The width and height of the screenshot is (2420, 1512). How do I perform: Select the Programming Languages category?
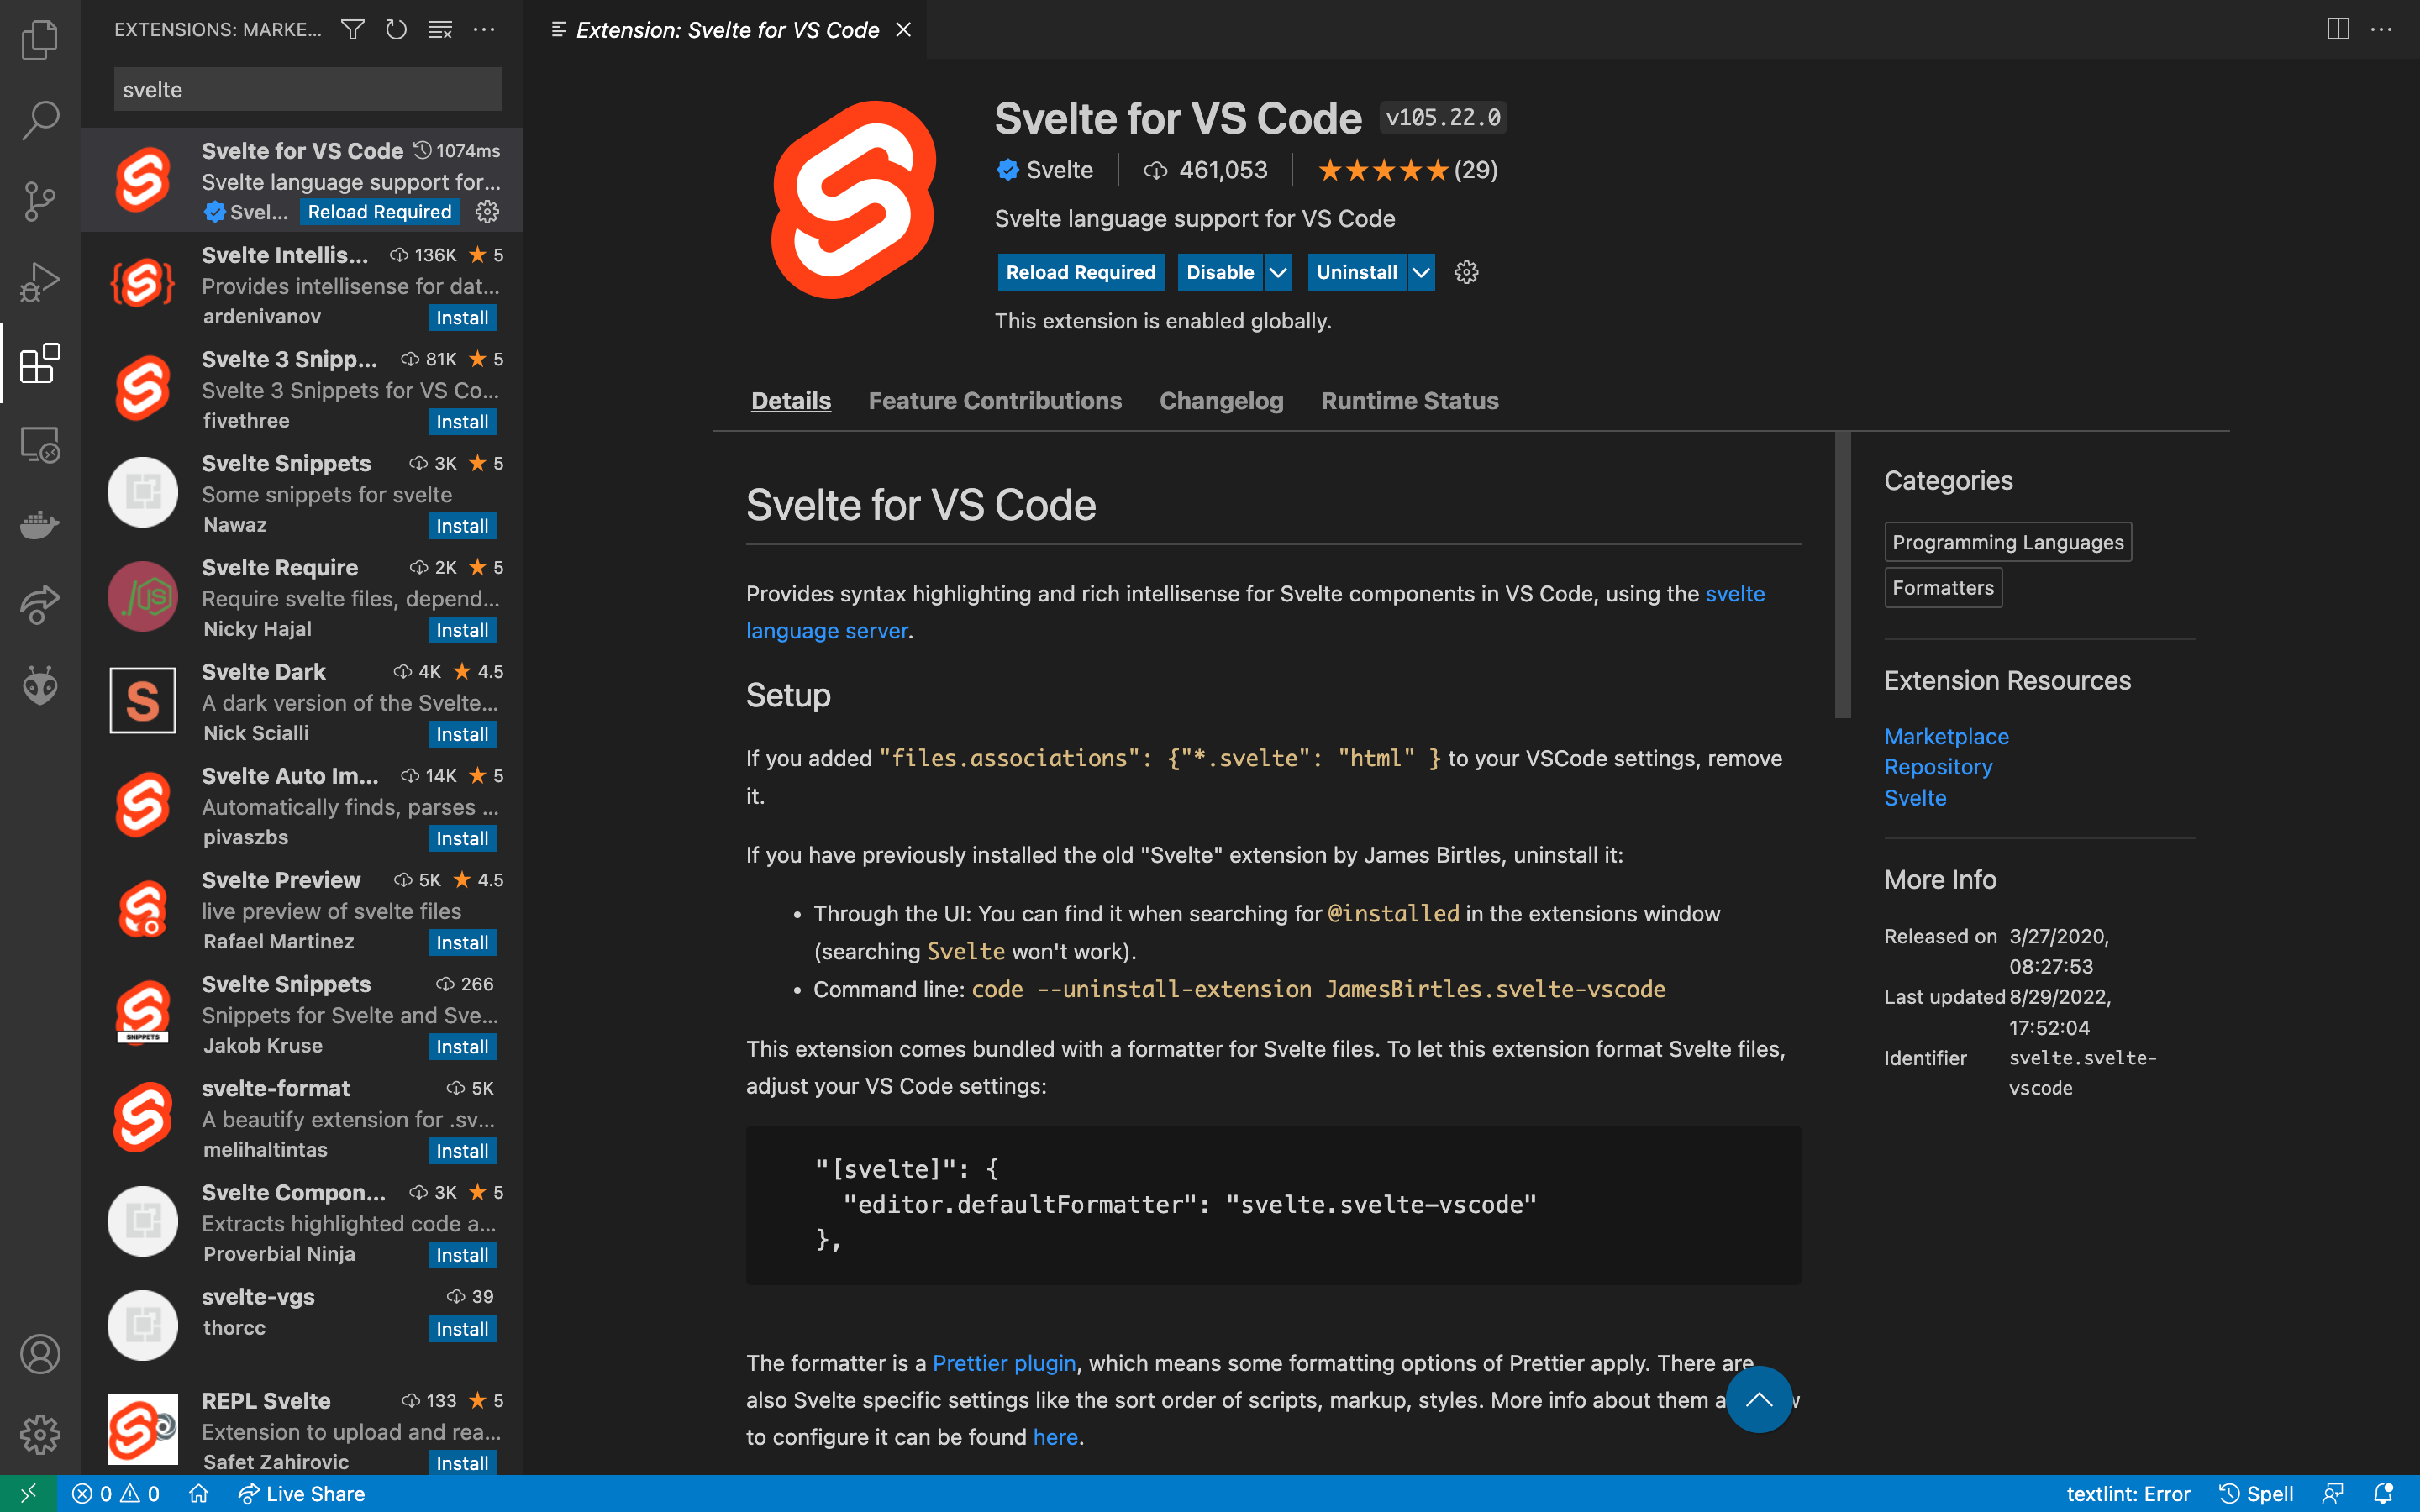tap(2008, 542)
